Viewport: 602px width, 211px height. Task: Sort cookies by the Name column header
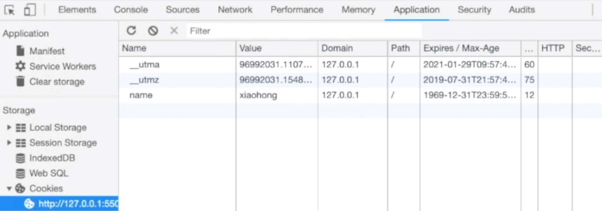(x=178, y=48)
